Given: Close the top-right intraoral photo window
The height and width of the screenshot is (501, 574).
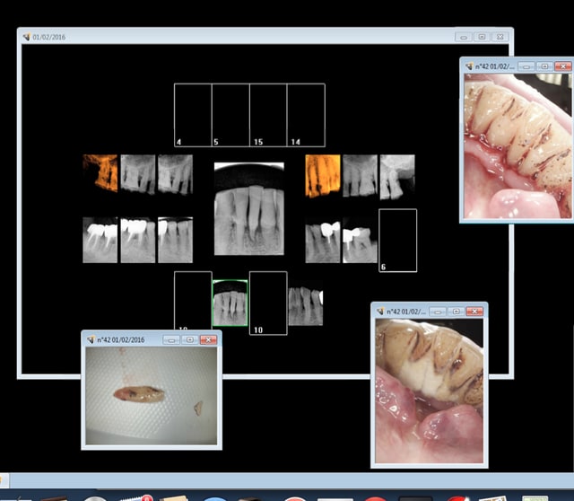Looking at the screenshot, I should [562, 66].
